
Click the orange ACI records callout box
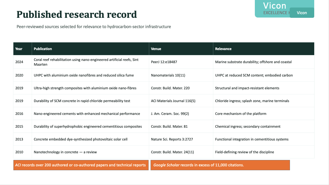(x=81, y=165)
